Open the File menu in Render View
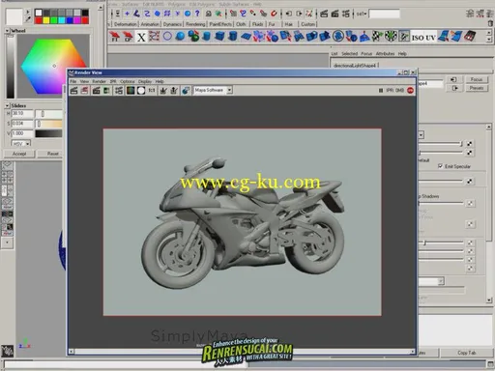Screen dimensions: 495x371 pyautogui.click(x=73, y=81)
